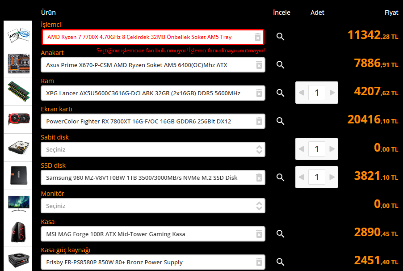View details of Frisby 850W power supply

[280, 262]
